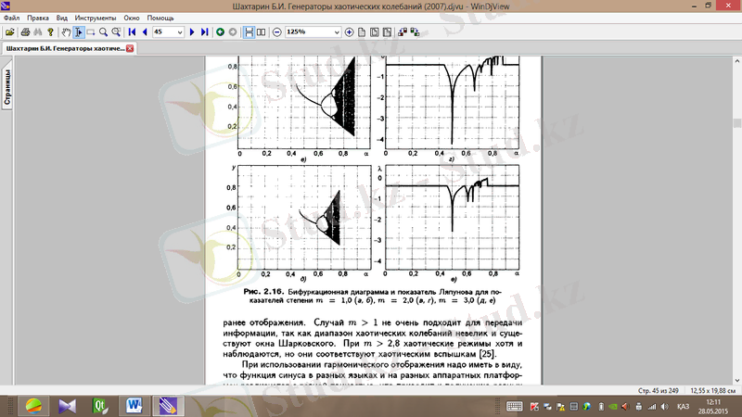The image size is (742, 417).
Task: Open Find with the binoculars icon
Action: 37,32
